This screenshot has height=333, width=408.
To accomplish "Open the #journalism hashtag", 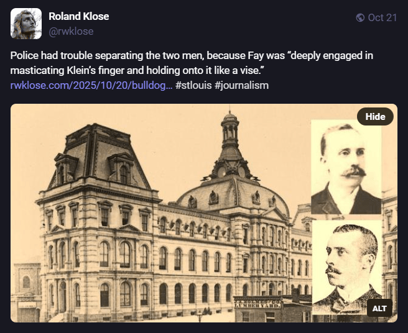I will click(x=242, y=85).
